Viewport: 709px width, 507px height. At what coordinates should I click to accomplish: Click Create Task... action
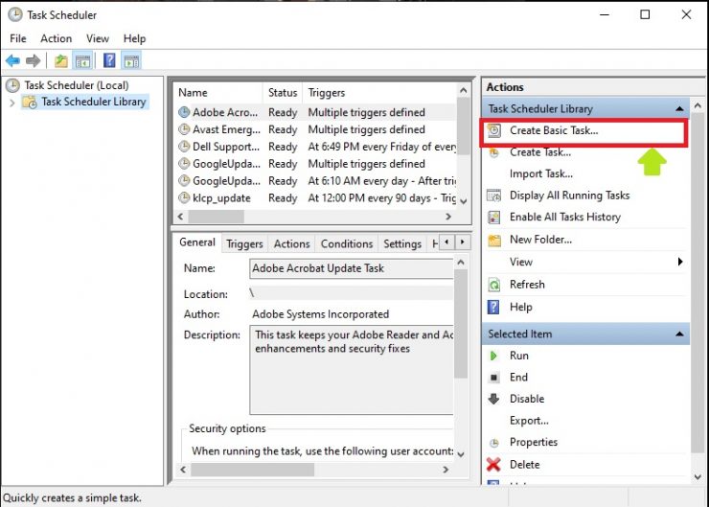tap(540, 152)
